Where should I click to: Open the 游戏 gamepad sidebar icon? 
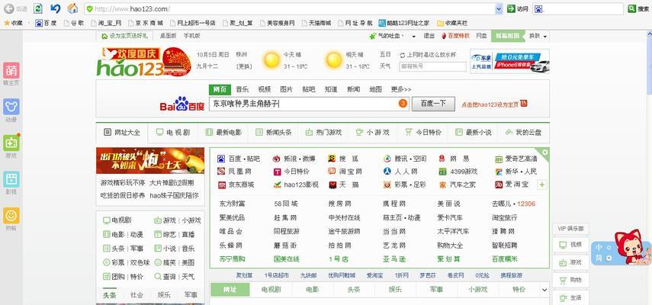[x=11, y=143]
